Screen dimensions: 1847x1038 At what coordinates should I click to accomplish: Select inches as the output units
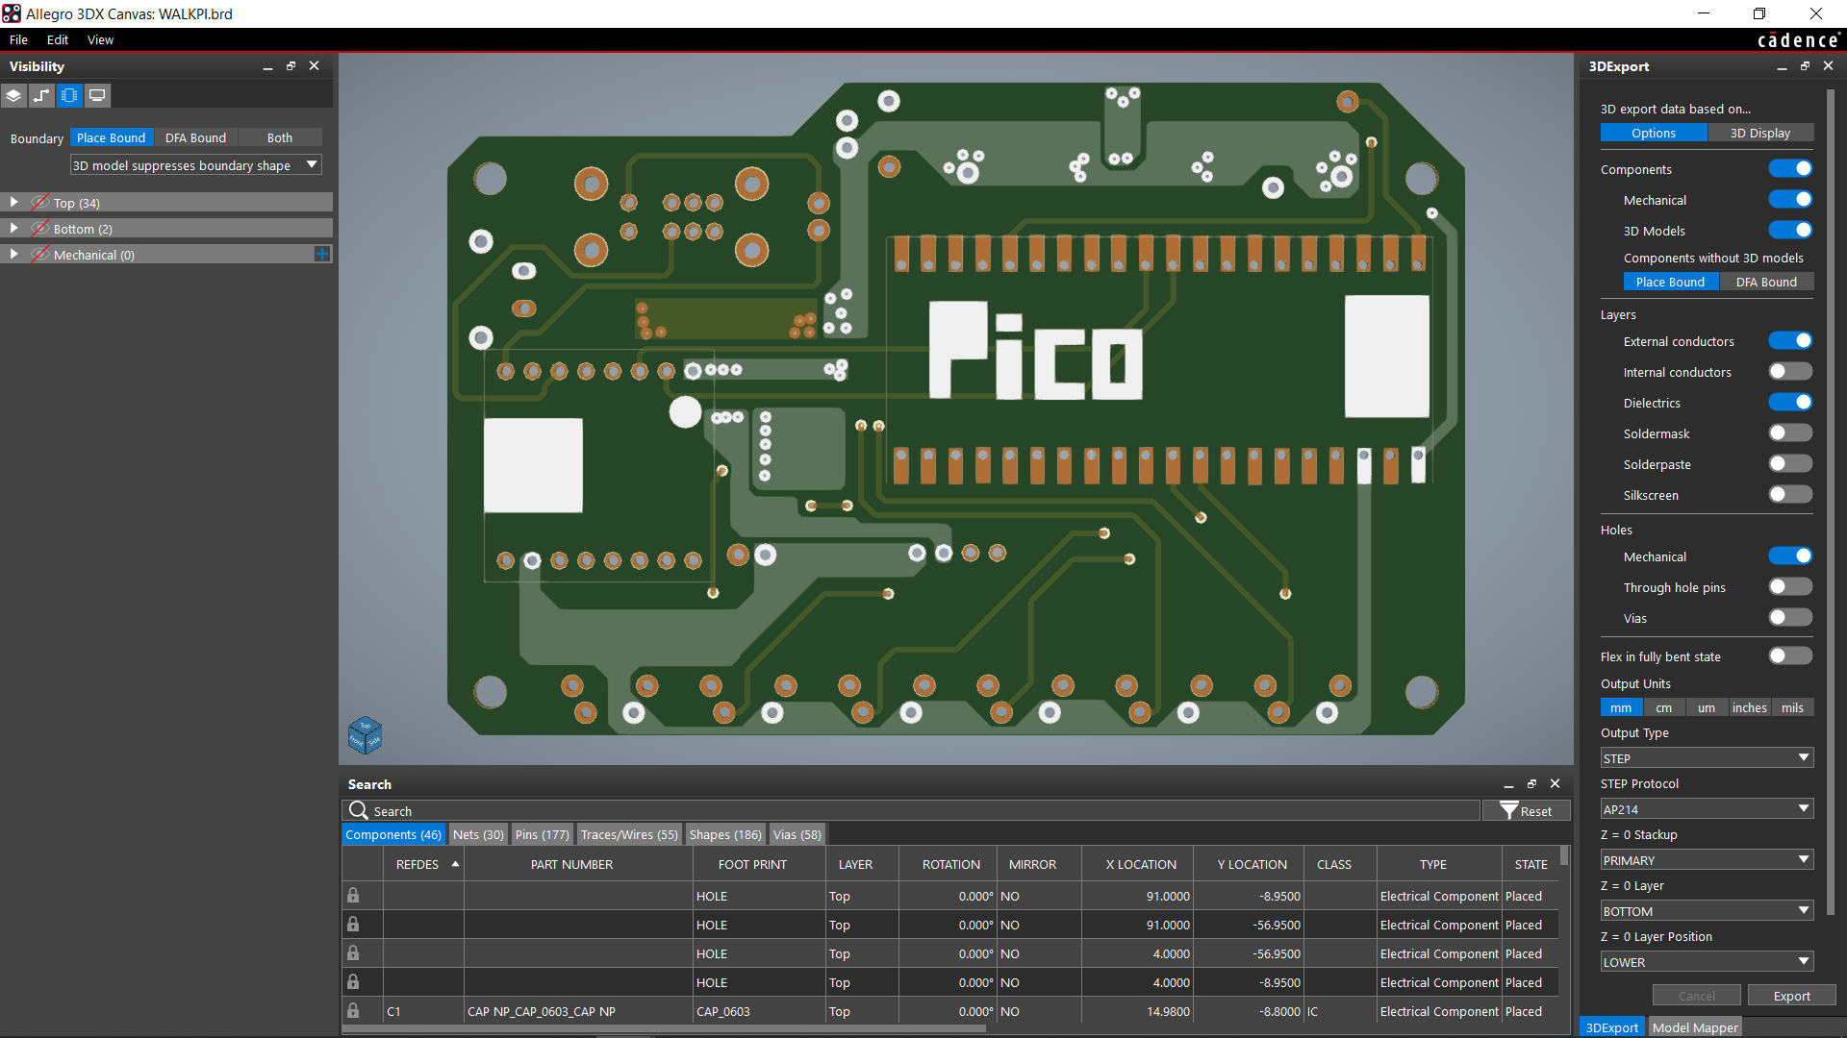[x=1749, y=706]
